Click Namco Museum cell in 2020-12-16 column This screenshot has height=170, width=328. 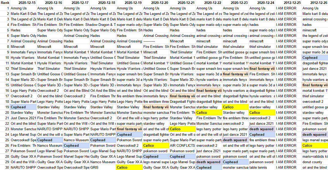pos(50,145)
